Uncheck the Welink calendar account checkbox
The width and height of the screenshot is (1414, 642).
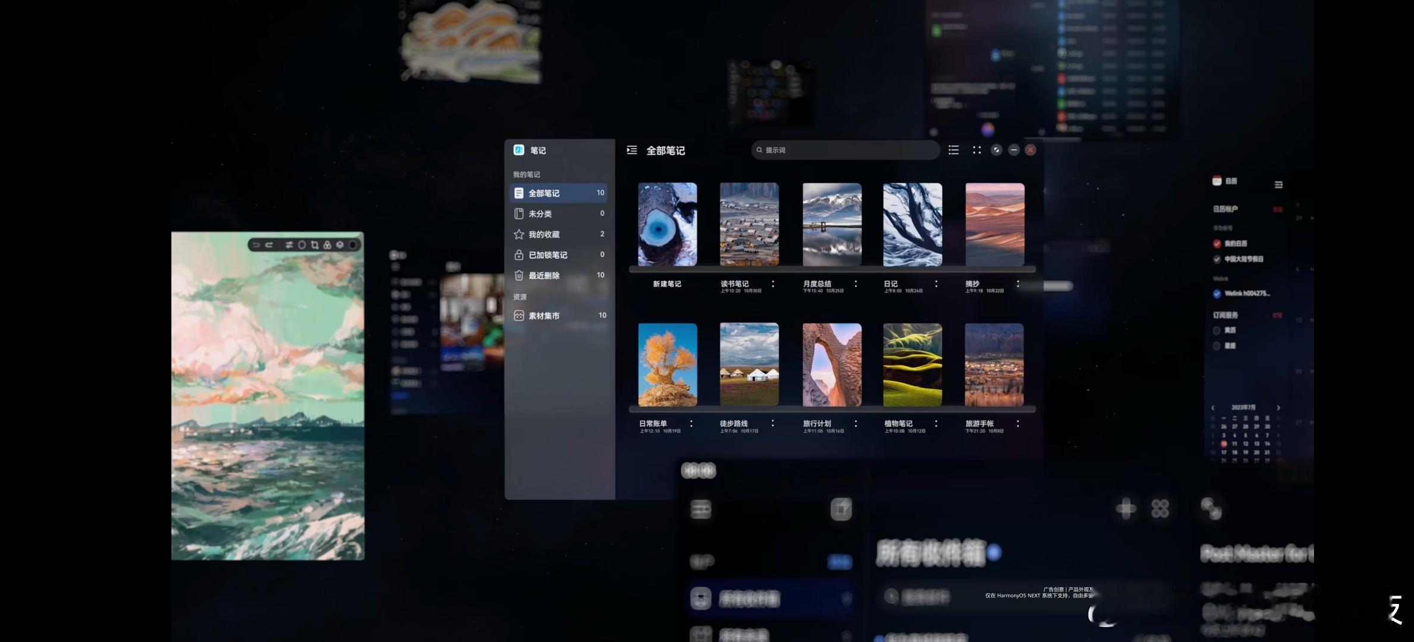tap(1216, 294)
